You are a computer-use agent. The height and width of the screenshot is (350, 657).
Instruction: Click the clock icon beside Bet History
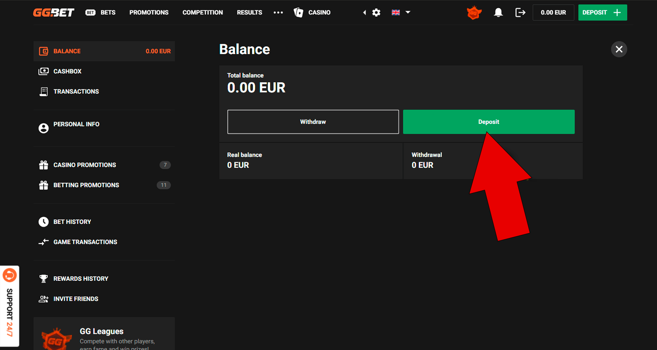point(43,222)
